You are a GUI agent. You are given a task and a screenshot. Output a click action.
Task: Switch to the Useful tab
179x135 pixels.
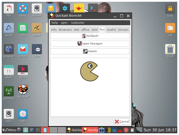point(111,30)
